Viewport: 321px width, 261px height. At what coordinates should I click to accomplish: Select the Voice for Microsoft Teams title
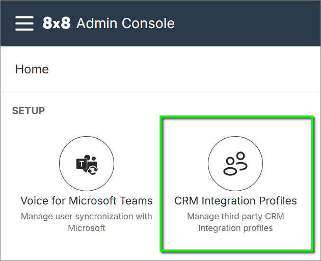point(87,200)
